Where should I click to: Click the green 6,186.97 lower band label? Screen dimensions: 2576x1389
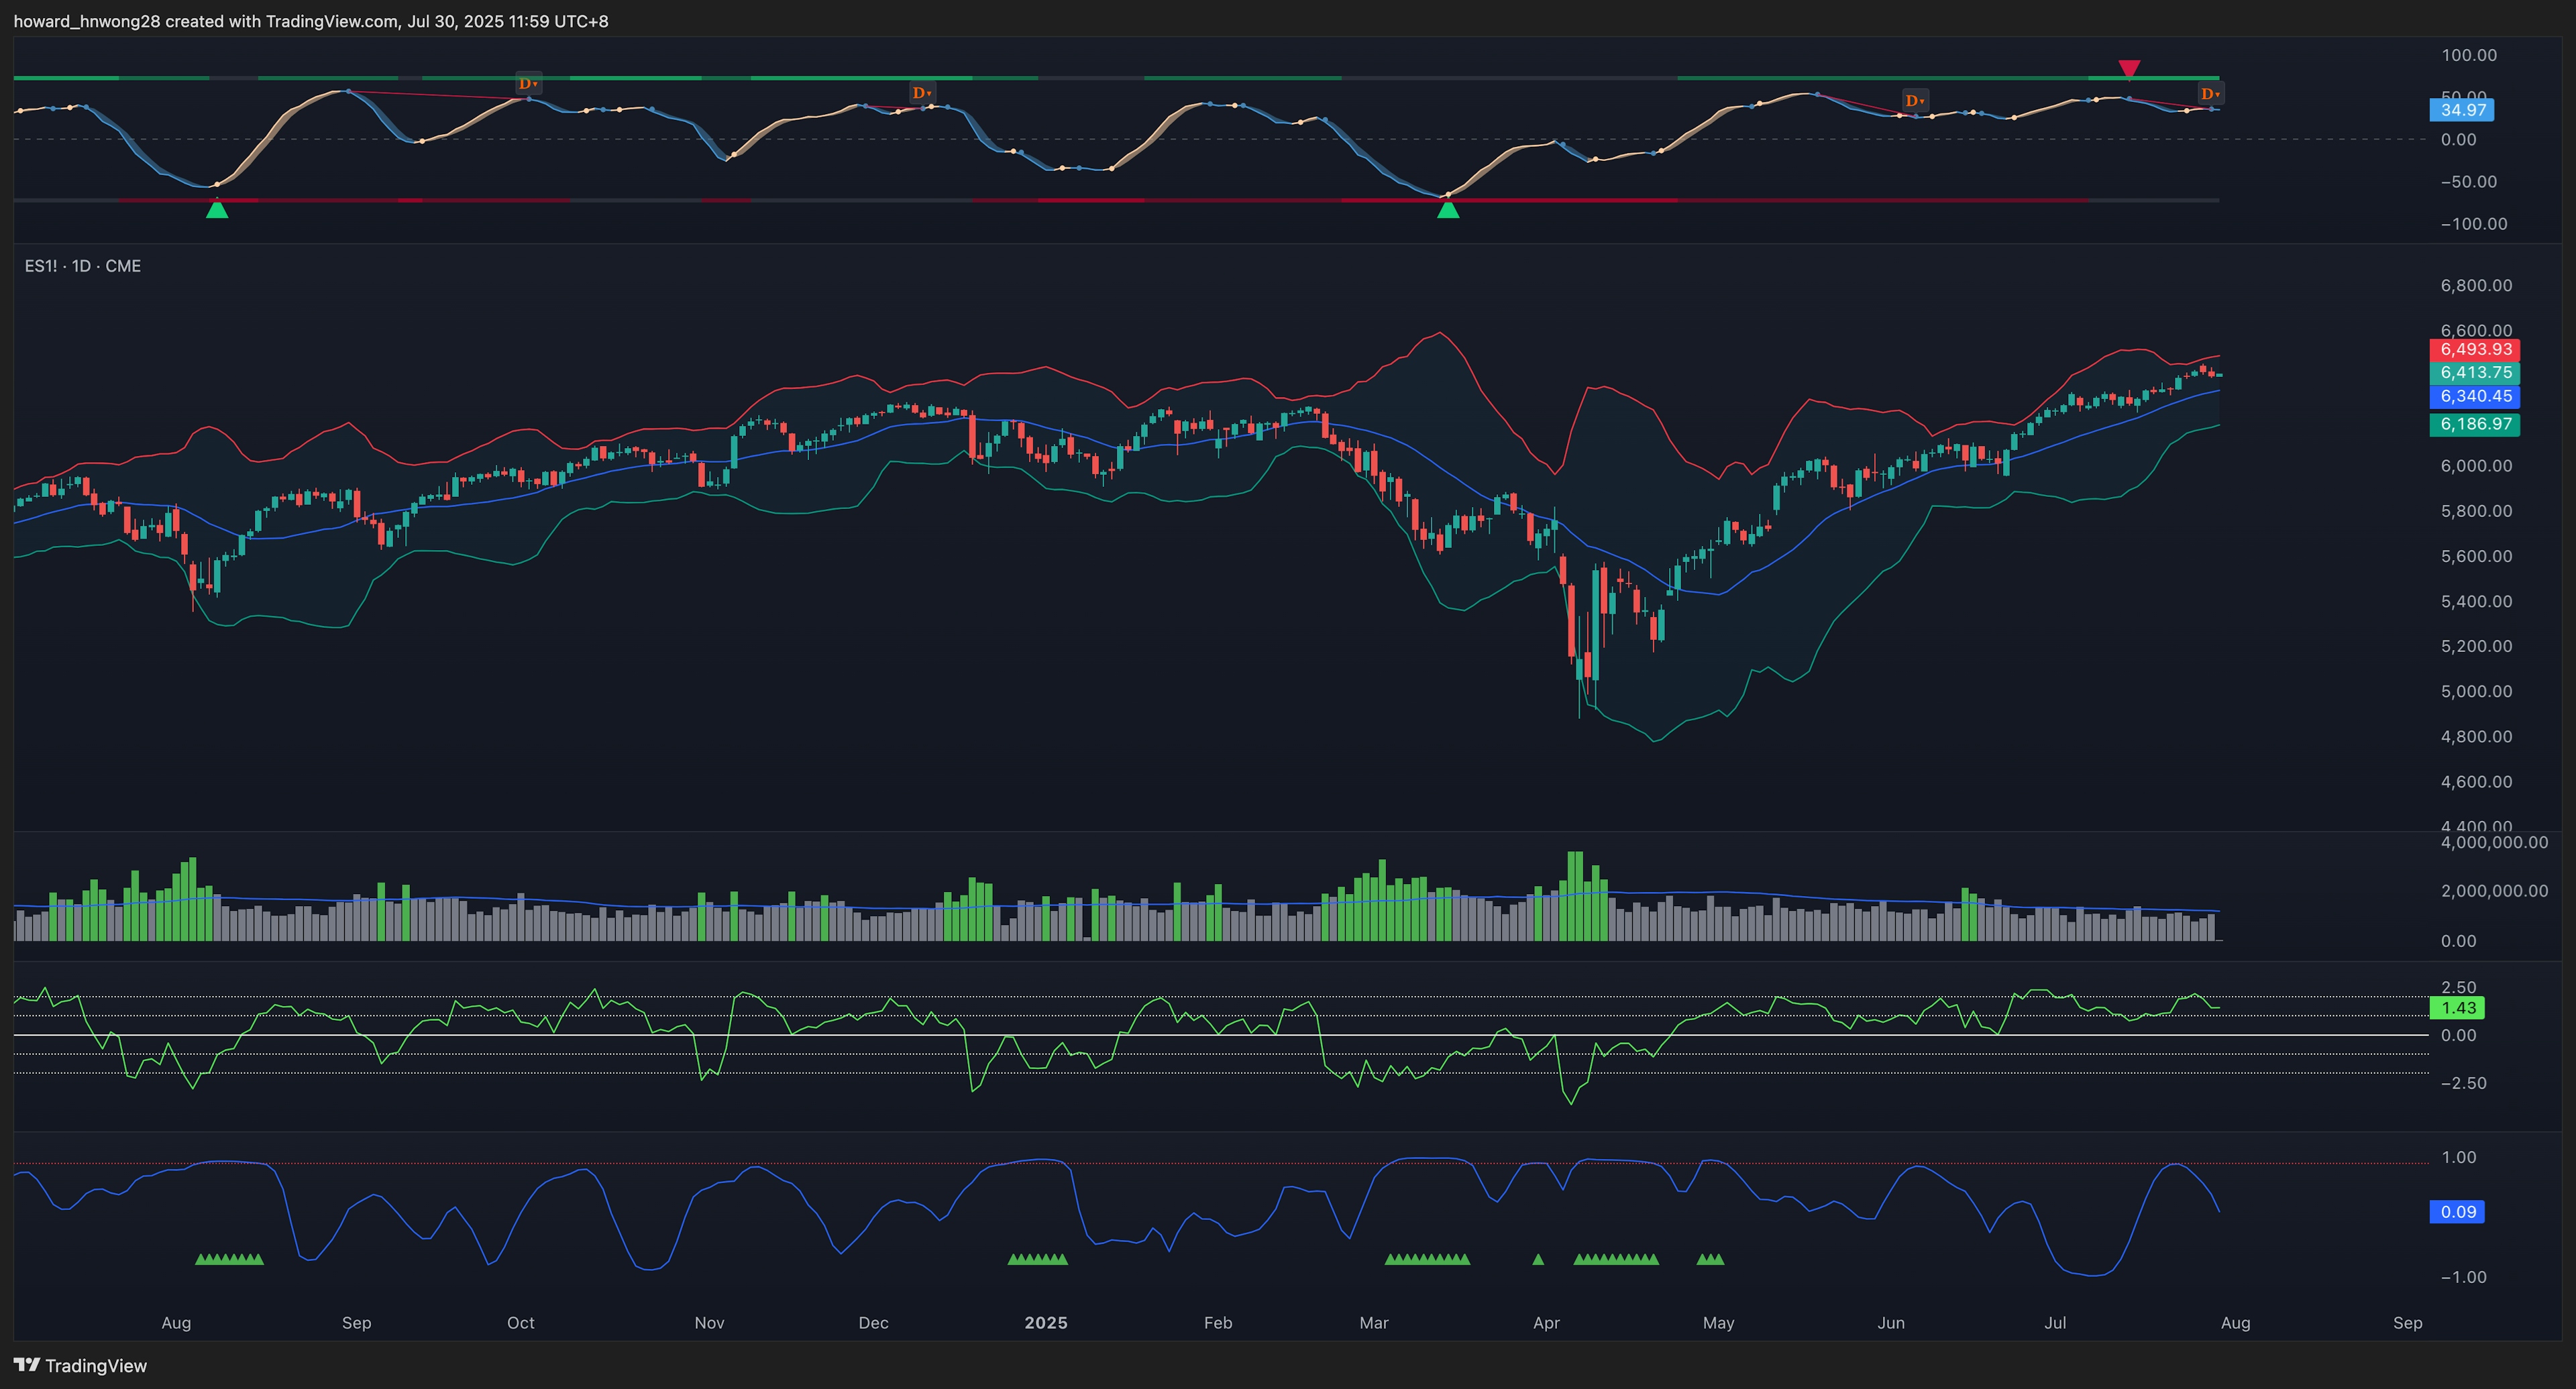click(2475, 424)
